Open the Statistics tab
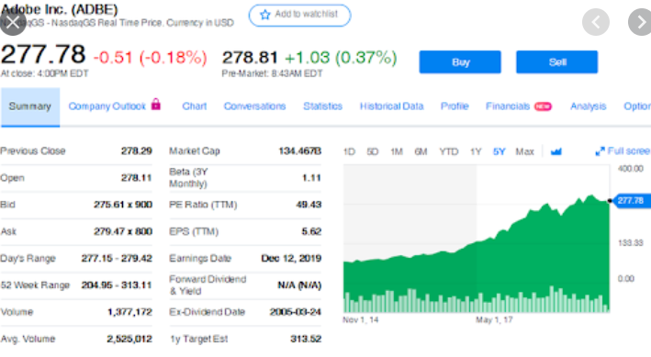 pos(322,106)
